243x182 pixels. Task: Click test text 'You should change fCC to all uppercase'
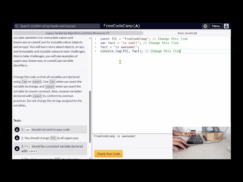coord(50,138)
